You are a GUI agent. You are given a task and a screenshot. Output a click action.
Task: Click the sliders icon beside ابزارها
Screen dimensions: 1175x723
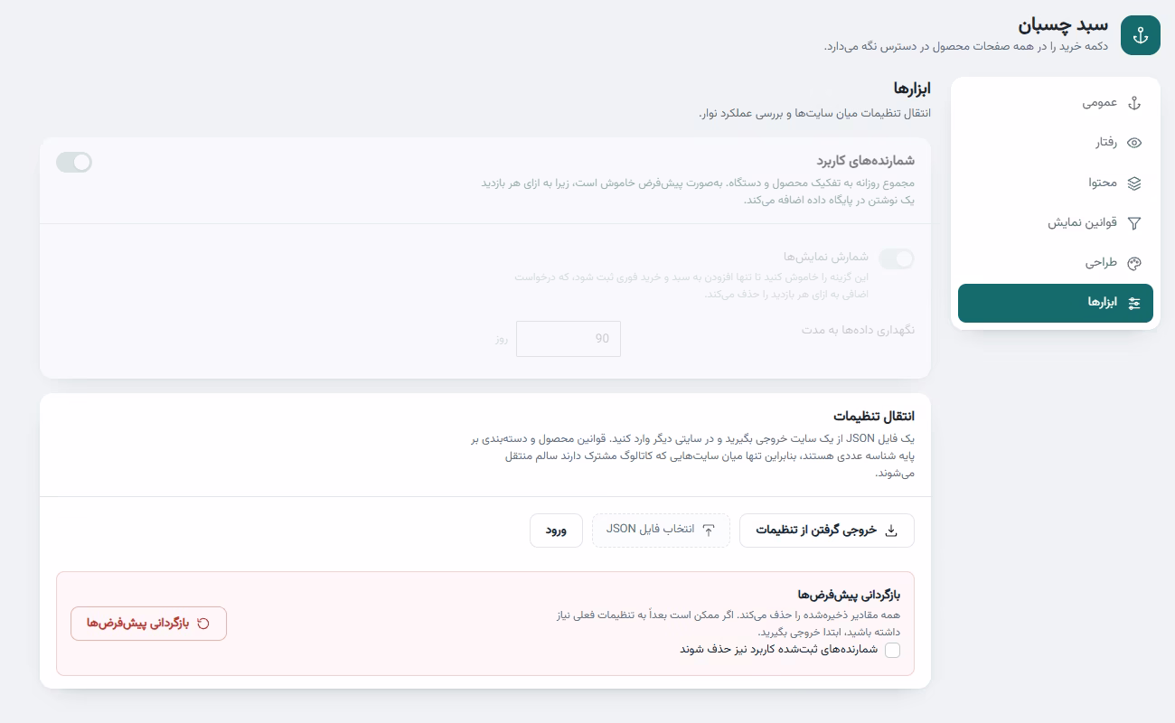(x=1135, y=303)
